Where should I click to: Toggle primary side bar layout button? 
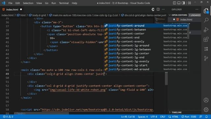coord(174,3)
